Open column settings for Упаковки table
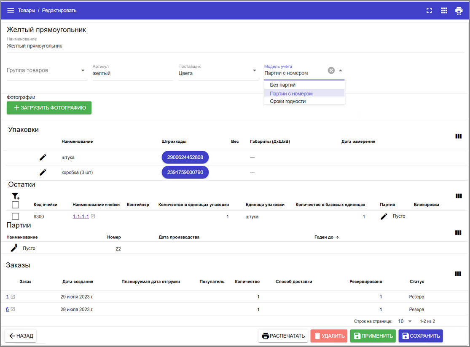The image size is (470, 347). tap(458, 136)
